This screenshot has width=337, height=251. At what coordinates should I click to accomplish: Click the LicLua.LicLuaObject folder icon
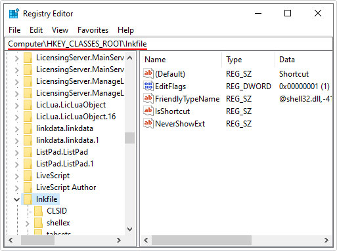28,105
